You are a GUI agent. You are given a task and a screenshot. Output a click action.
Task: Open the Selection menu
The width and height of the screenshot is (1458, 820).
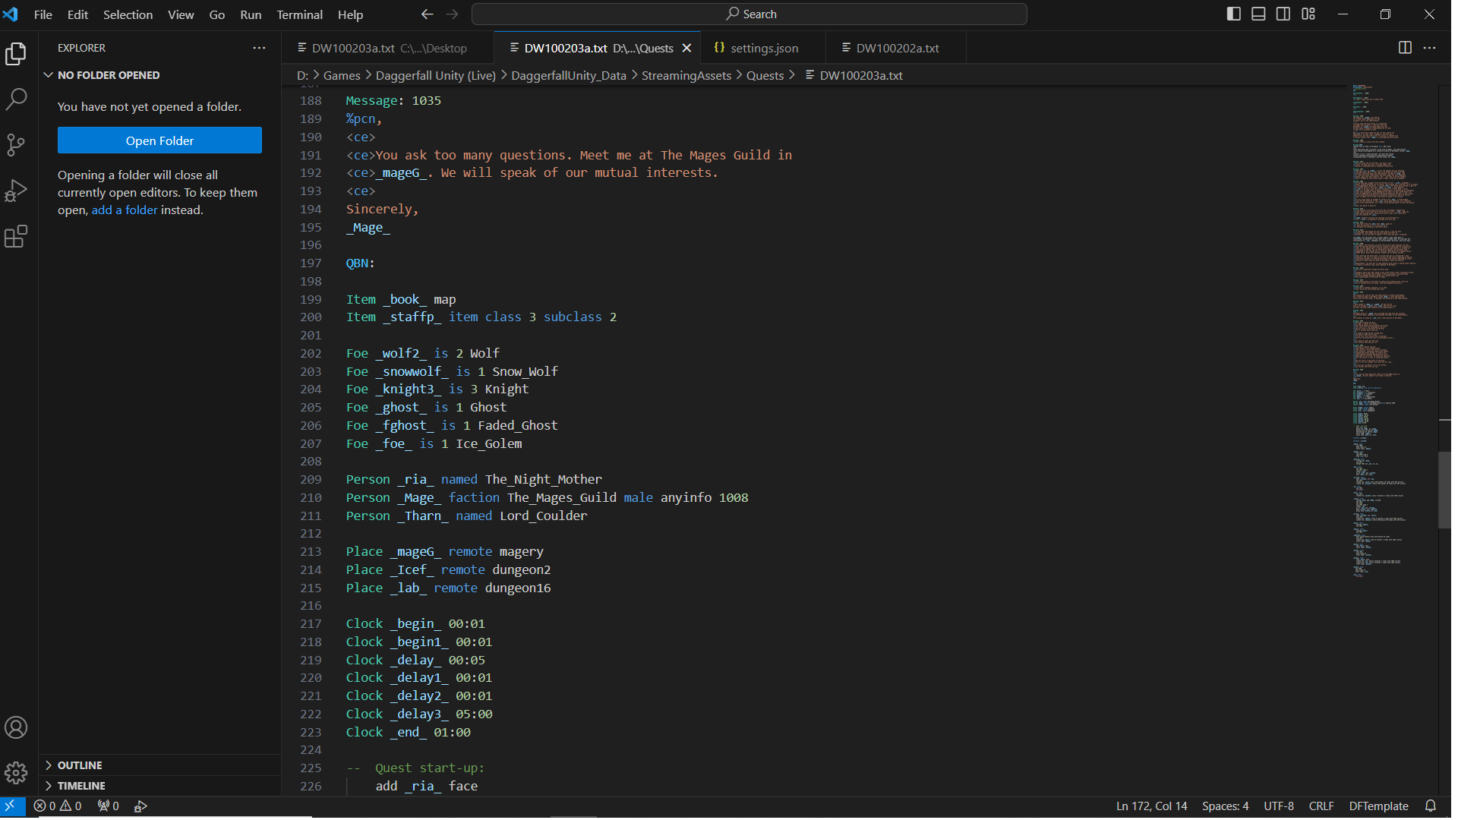[x=128, y=14]
